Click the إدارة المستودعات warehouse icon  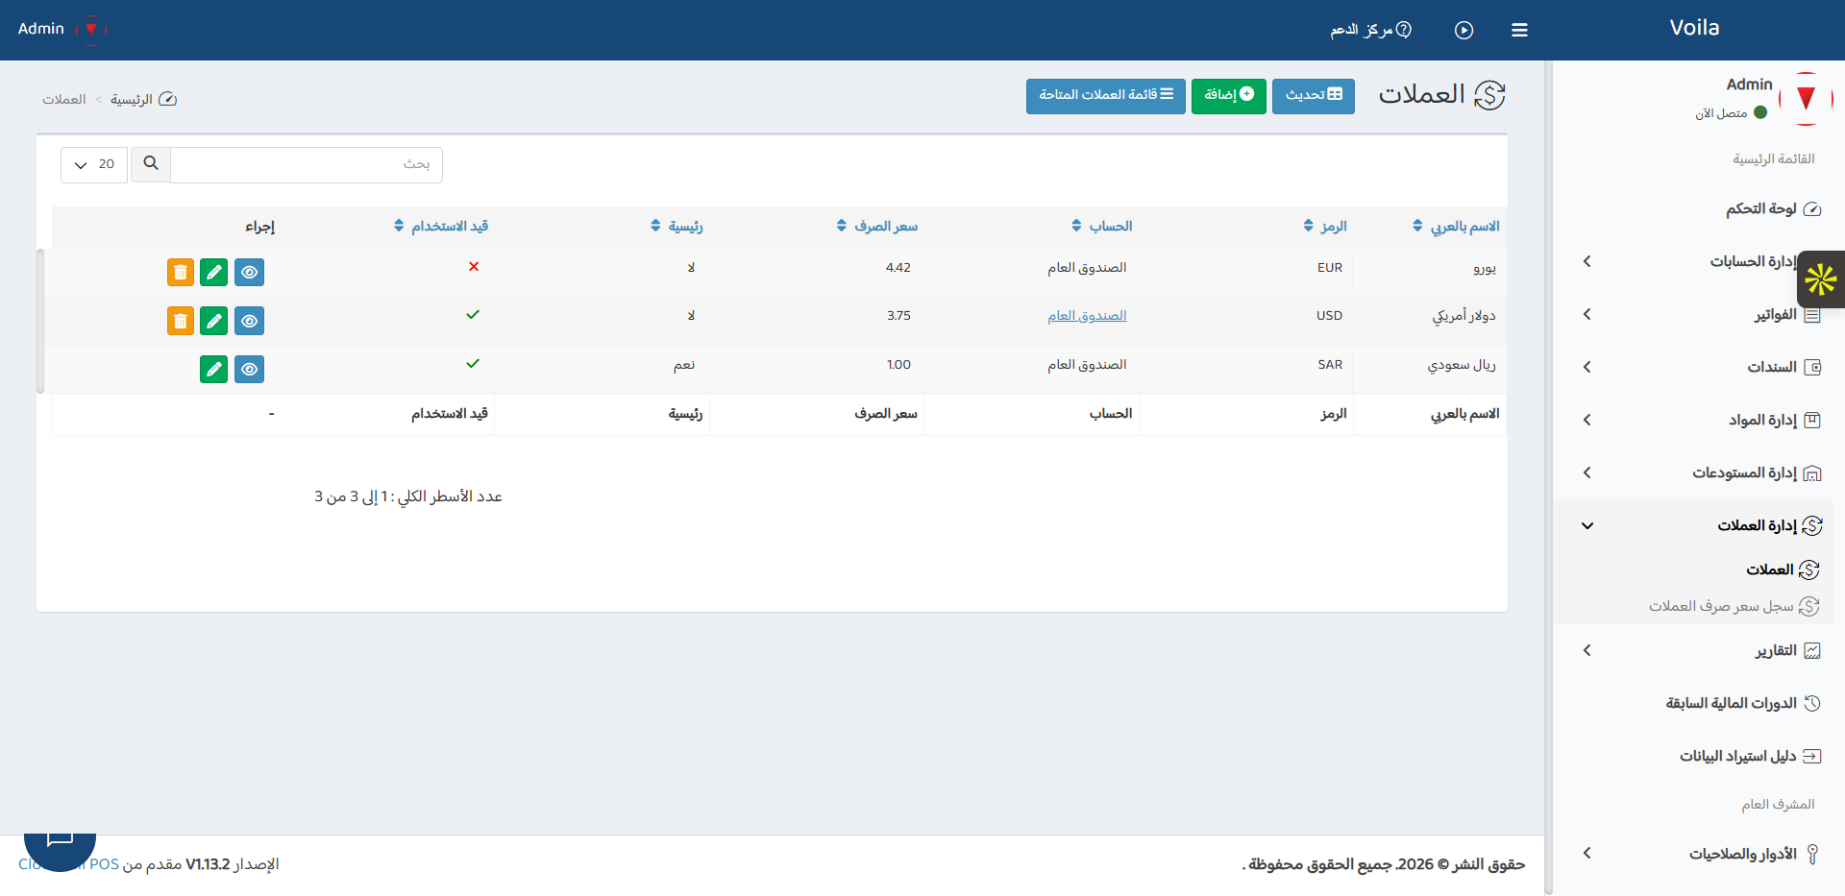(x=1812, y=473)
